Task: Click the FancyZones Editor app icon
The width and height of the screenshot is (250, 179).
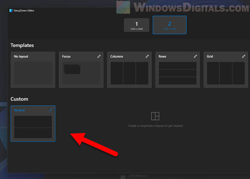Action: pos(11,10)
